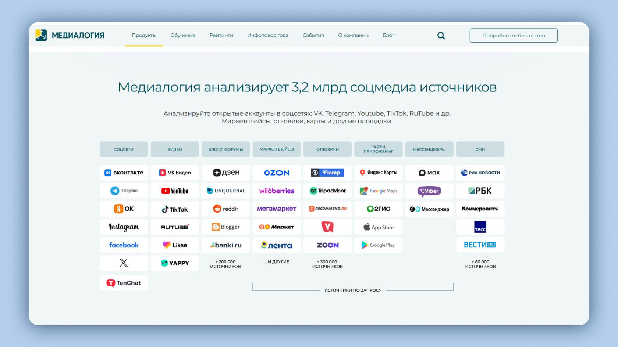Open the site search magnifier icon

pyautogui.click(x=441, y=36)
